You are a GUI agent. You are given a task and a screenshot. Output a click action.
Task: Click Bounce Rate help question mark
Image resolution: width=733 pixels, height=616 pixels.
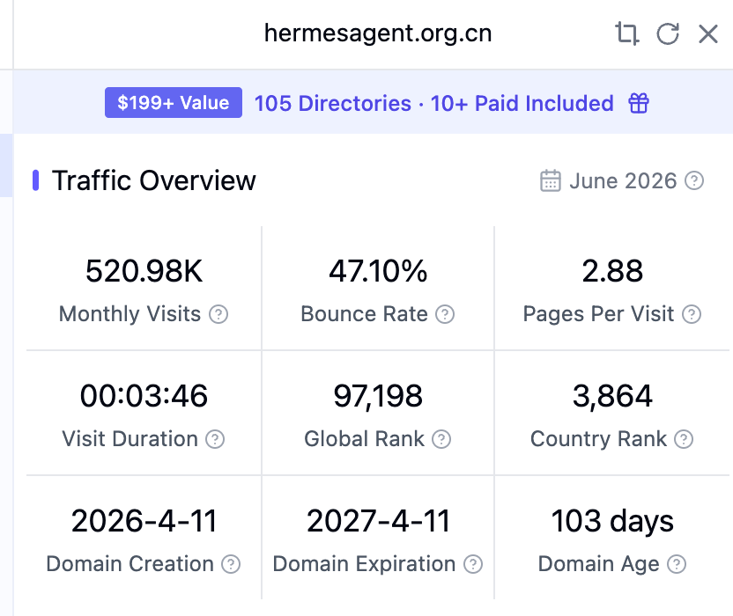tap(445, 314)
